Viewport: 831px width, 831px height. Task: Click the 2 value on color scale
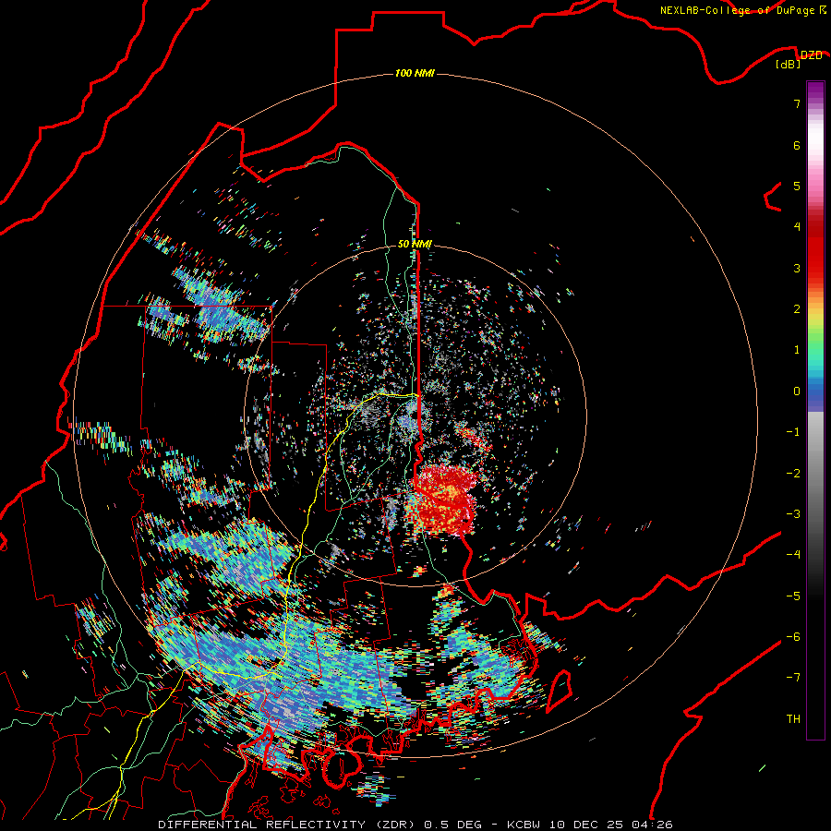point(797,309)
